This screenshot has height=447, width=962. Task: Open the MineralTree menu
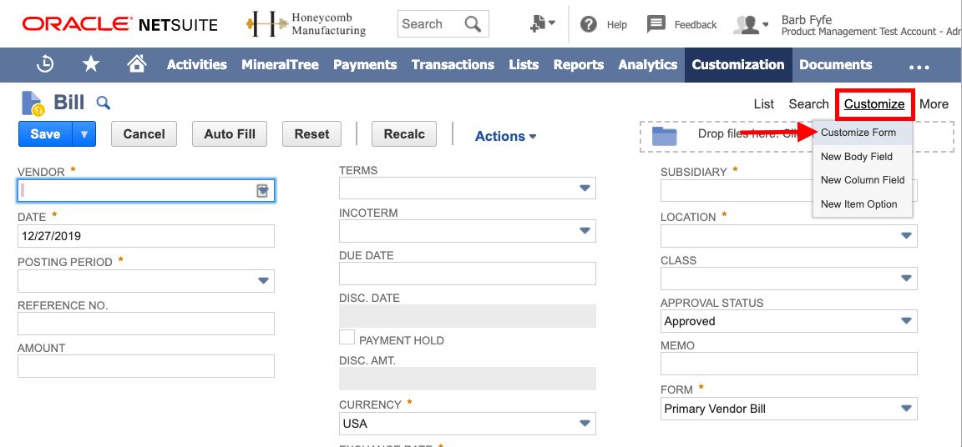pos(280,64)
